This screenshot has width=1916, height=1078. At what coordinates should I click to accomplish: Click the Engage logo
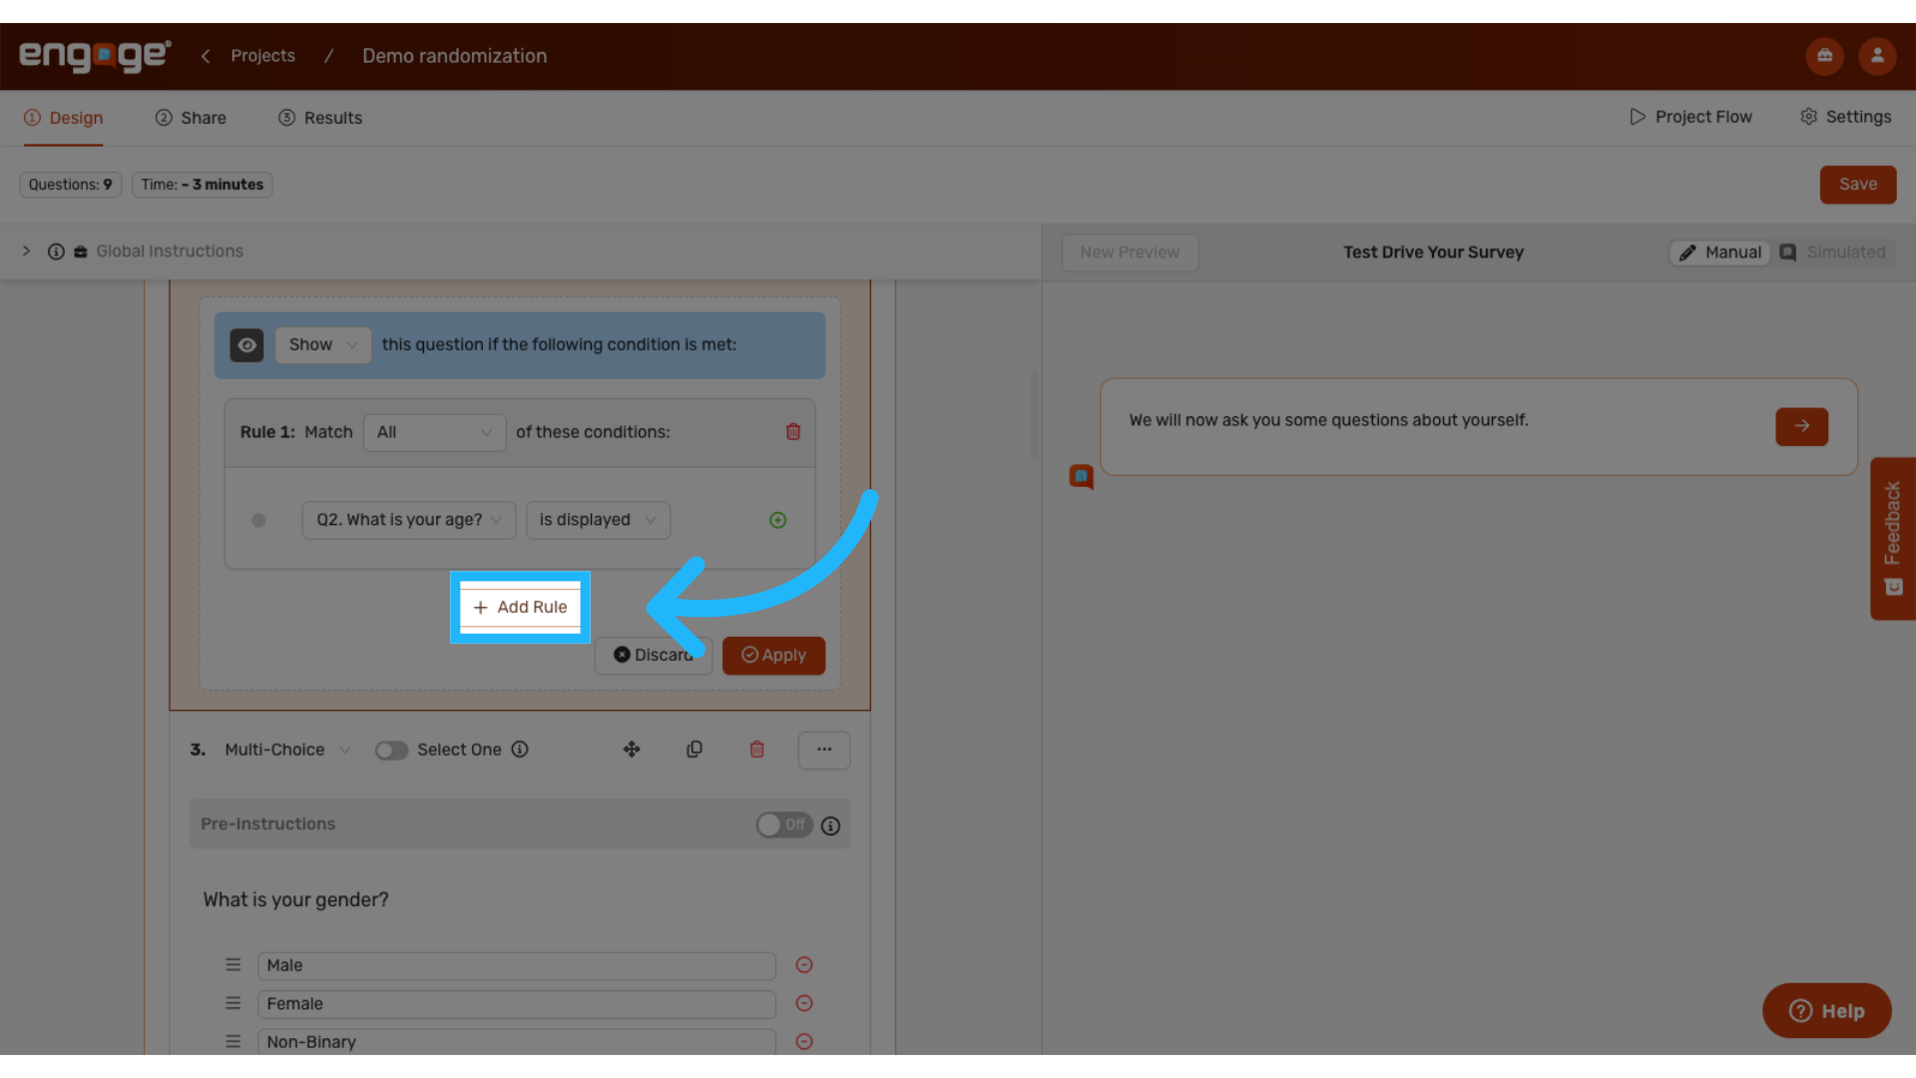95,56
